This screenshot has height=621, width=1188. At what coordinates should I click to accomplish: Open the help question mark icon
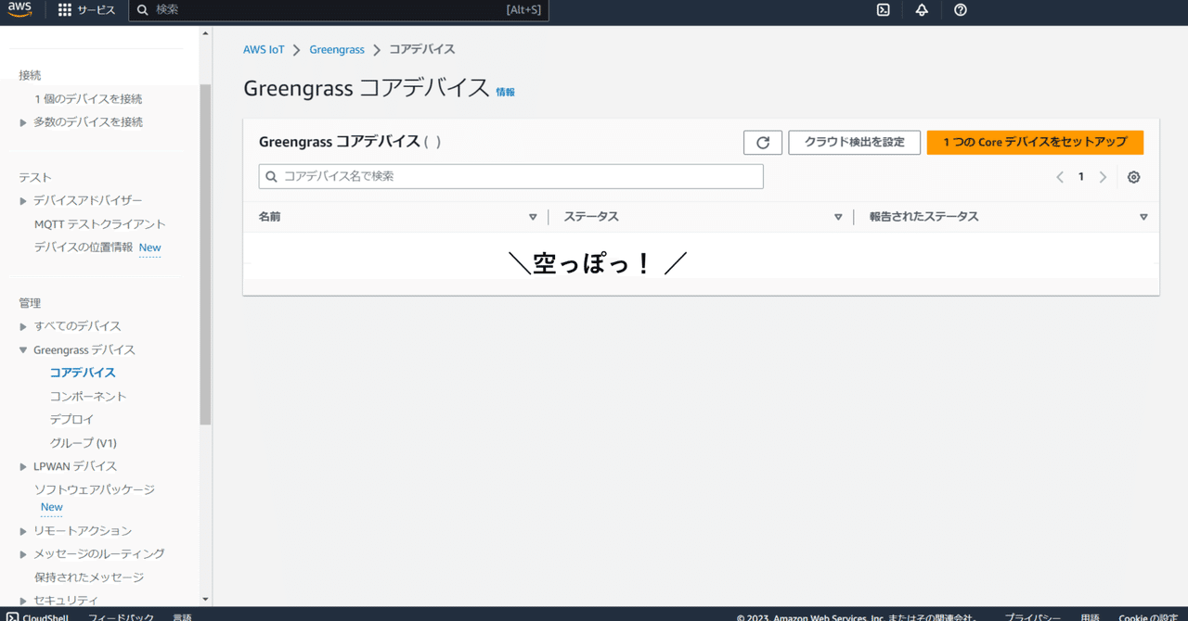click(x=961, y=10)
